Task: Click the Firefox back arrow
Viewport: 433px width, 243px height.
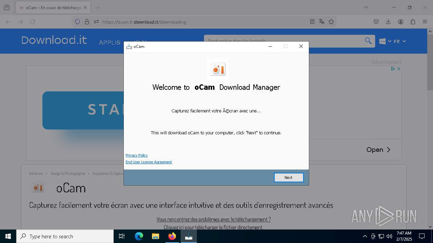Action: 8,22
